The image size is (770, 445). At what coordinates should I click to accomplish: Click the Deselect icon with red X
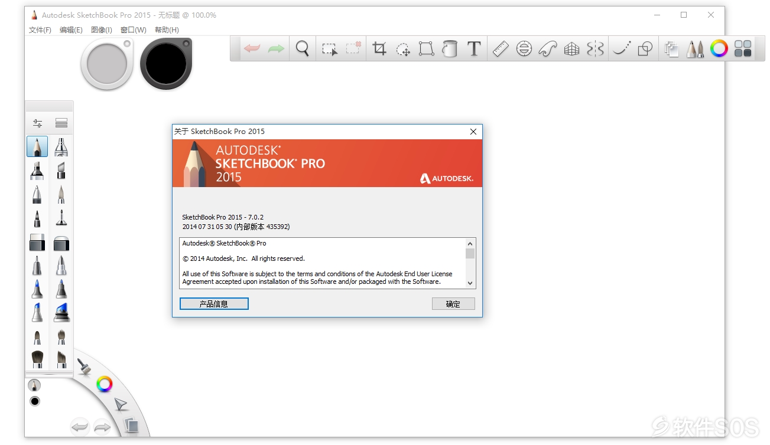click(x=353, y=48)
